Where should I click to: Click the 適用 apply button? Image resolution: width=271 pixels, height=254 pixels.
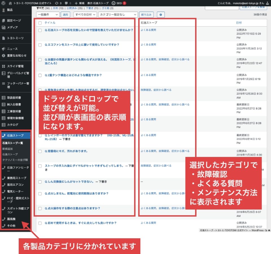[65, 15]
